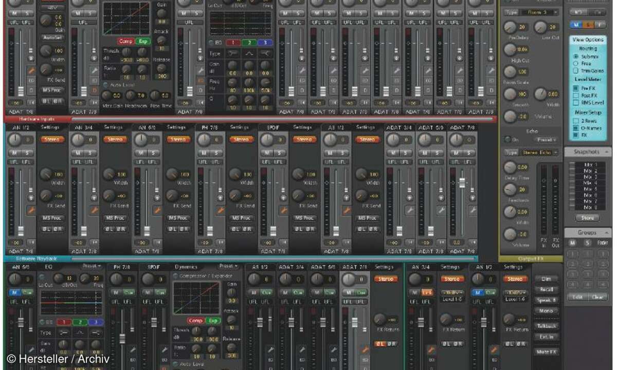Click the raised fader on Software Playback ADAT 7/8

pos(462,182)
